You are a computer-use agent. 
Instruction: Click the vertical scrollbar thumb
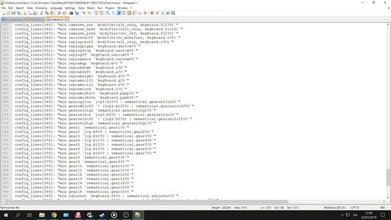[x=388, y=177]
